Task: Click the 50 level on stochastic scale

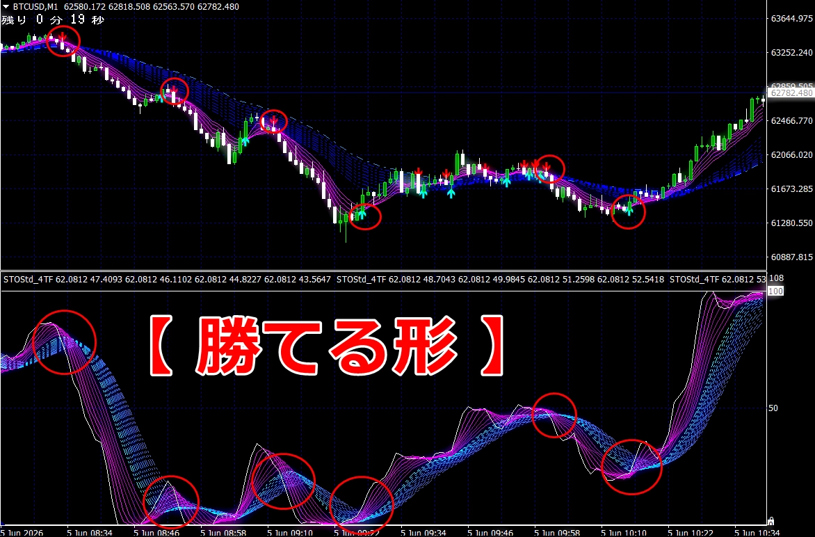Action: (x=773, y=408)
